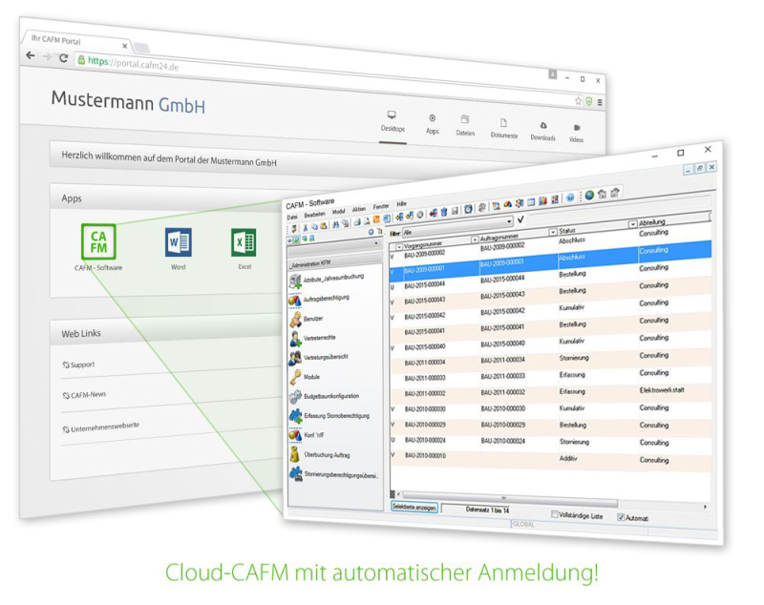Uncheck the Automat checkbox
The height and width of the screenshot is (605, 764).
click(621, 517)
